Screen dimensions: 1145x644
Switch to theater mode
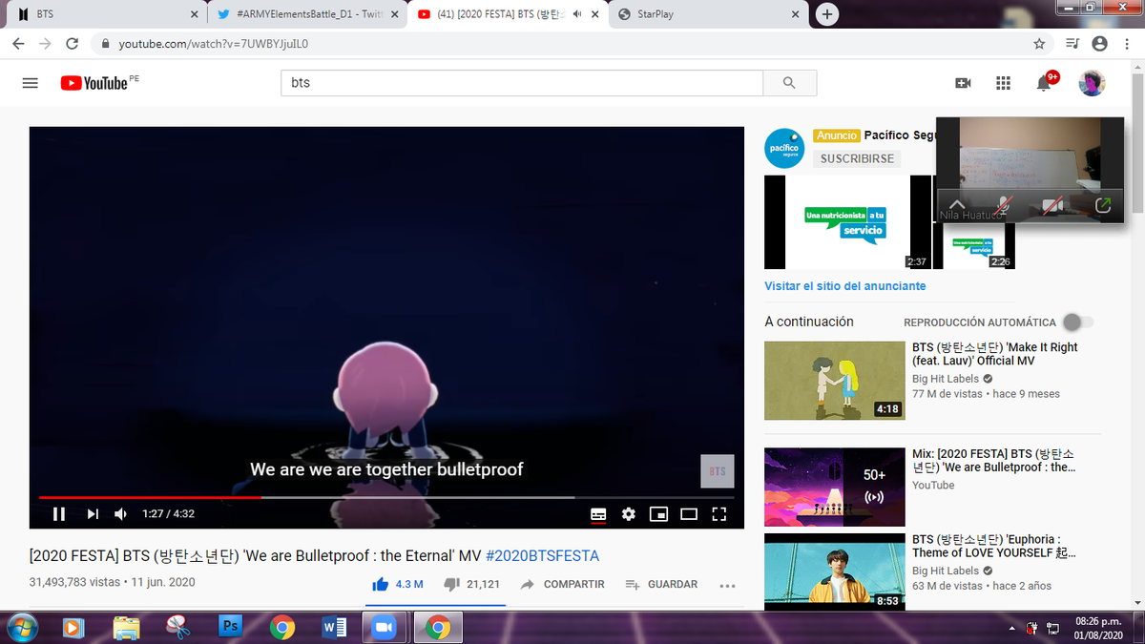(x=689, y=513)
